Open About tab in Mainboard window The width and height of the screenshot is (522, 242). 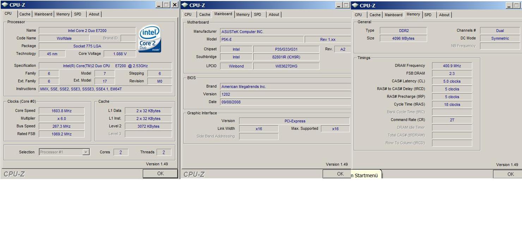pos(274,14)
